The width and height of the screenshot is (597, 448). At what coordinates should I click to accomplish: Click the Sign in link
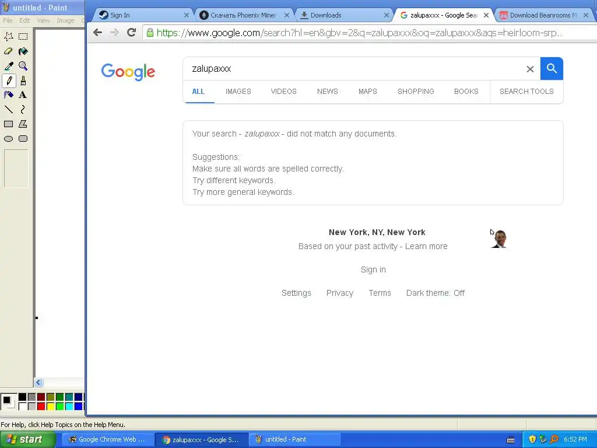pos(373,269)
